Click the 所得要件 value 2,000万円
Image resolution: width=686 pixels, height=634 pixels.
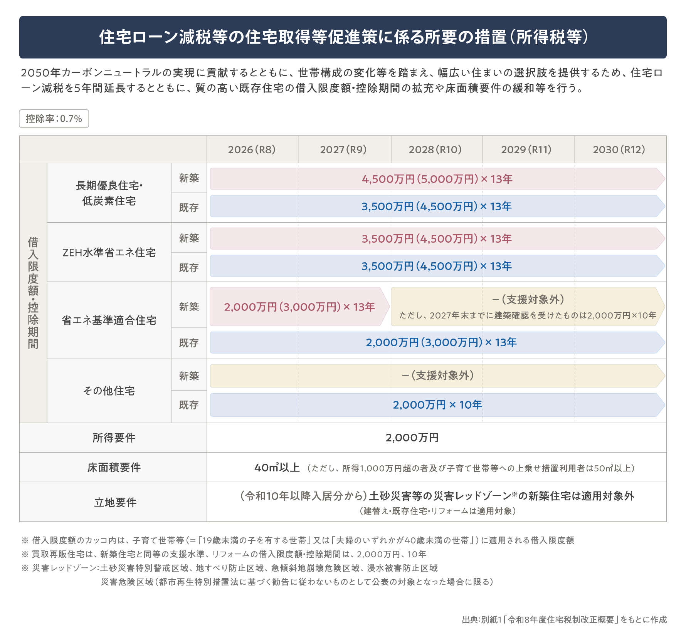(412, 438)
